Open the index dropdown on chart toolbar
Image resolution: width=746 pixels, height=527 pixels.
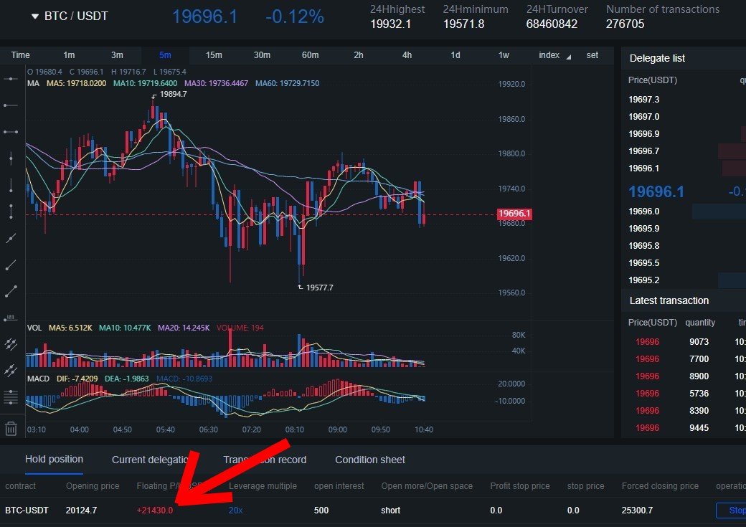549,54
